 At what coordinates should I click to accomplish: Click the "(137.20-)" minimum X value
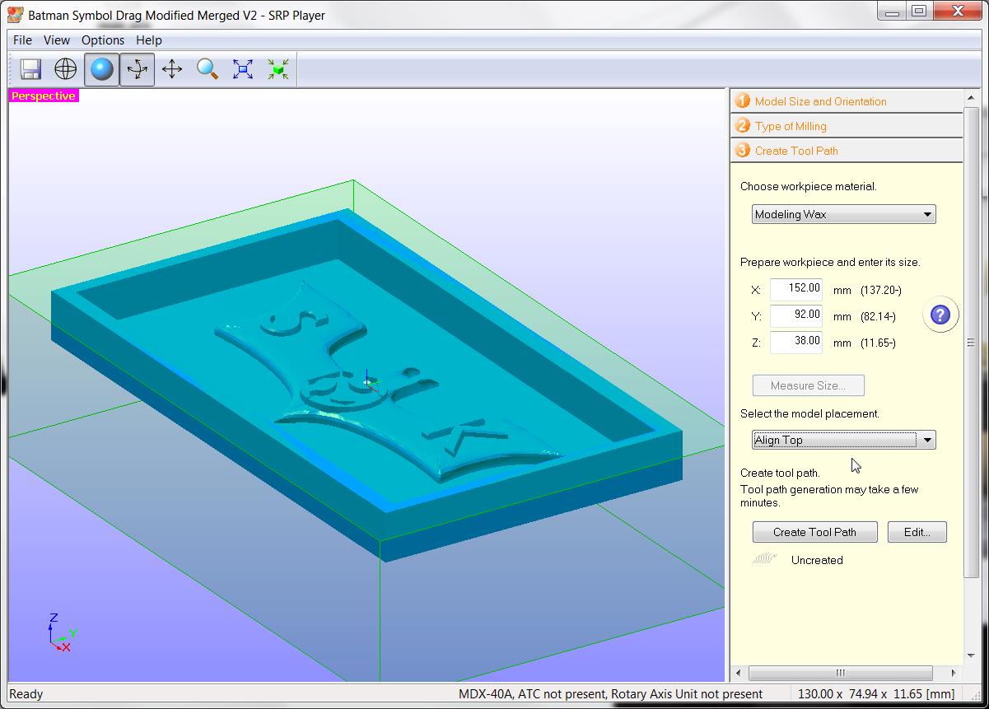point(881,290)
